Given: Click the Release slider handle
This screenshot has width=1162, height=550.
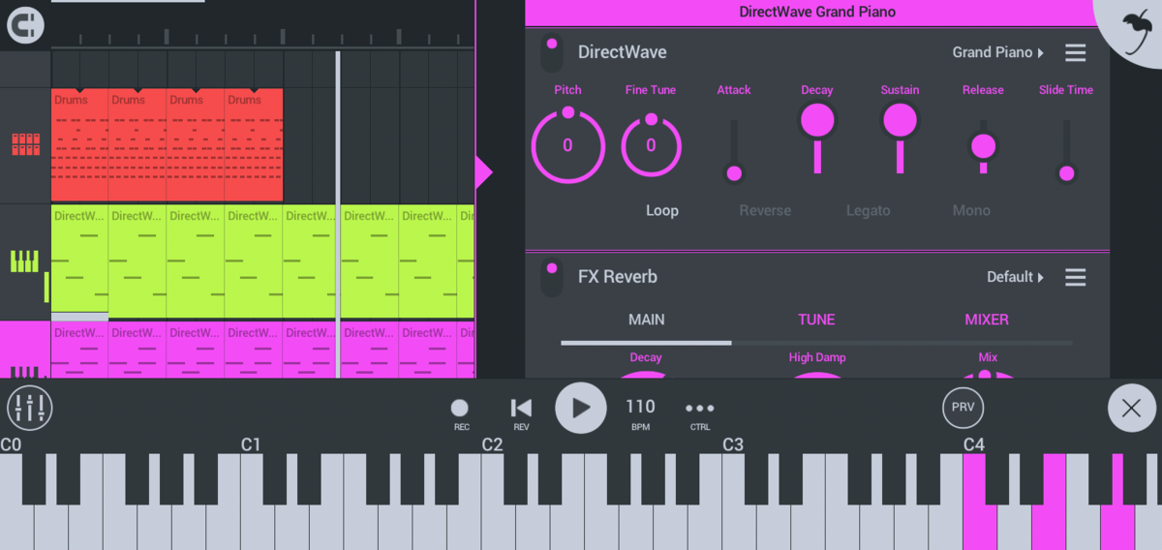Looking at the screenshot, I should (983, 146).
